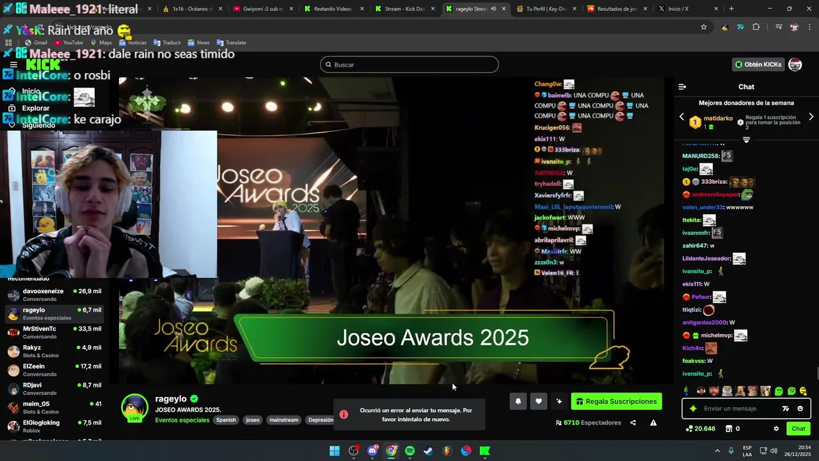Click the Buscar search field
Image resolution: width=819 pixels, height=461 pixels.
(x=409, y=65)
